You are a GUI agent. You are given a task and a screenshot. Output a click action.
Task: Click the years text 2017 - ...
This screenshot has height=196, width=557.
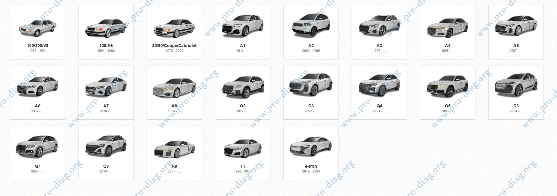243,111
